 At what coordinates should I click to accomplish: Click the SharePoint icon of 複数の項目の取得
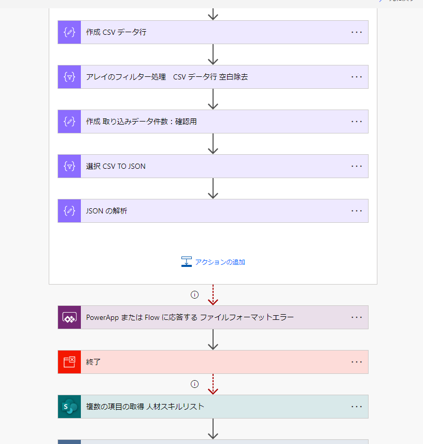(69, 407)
